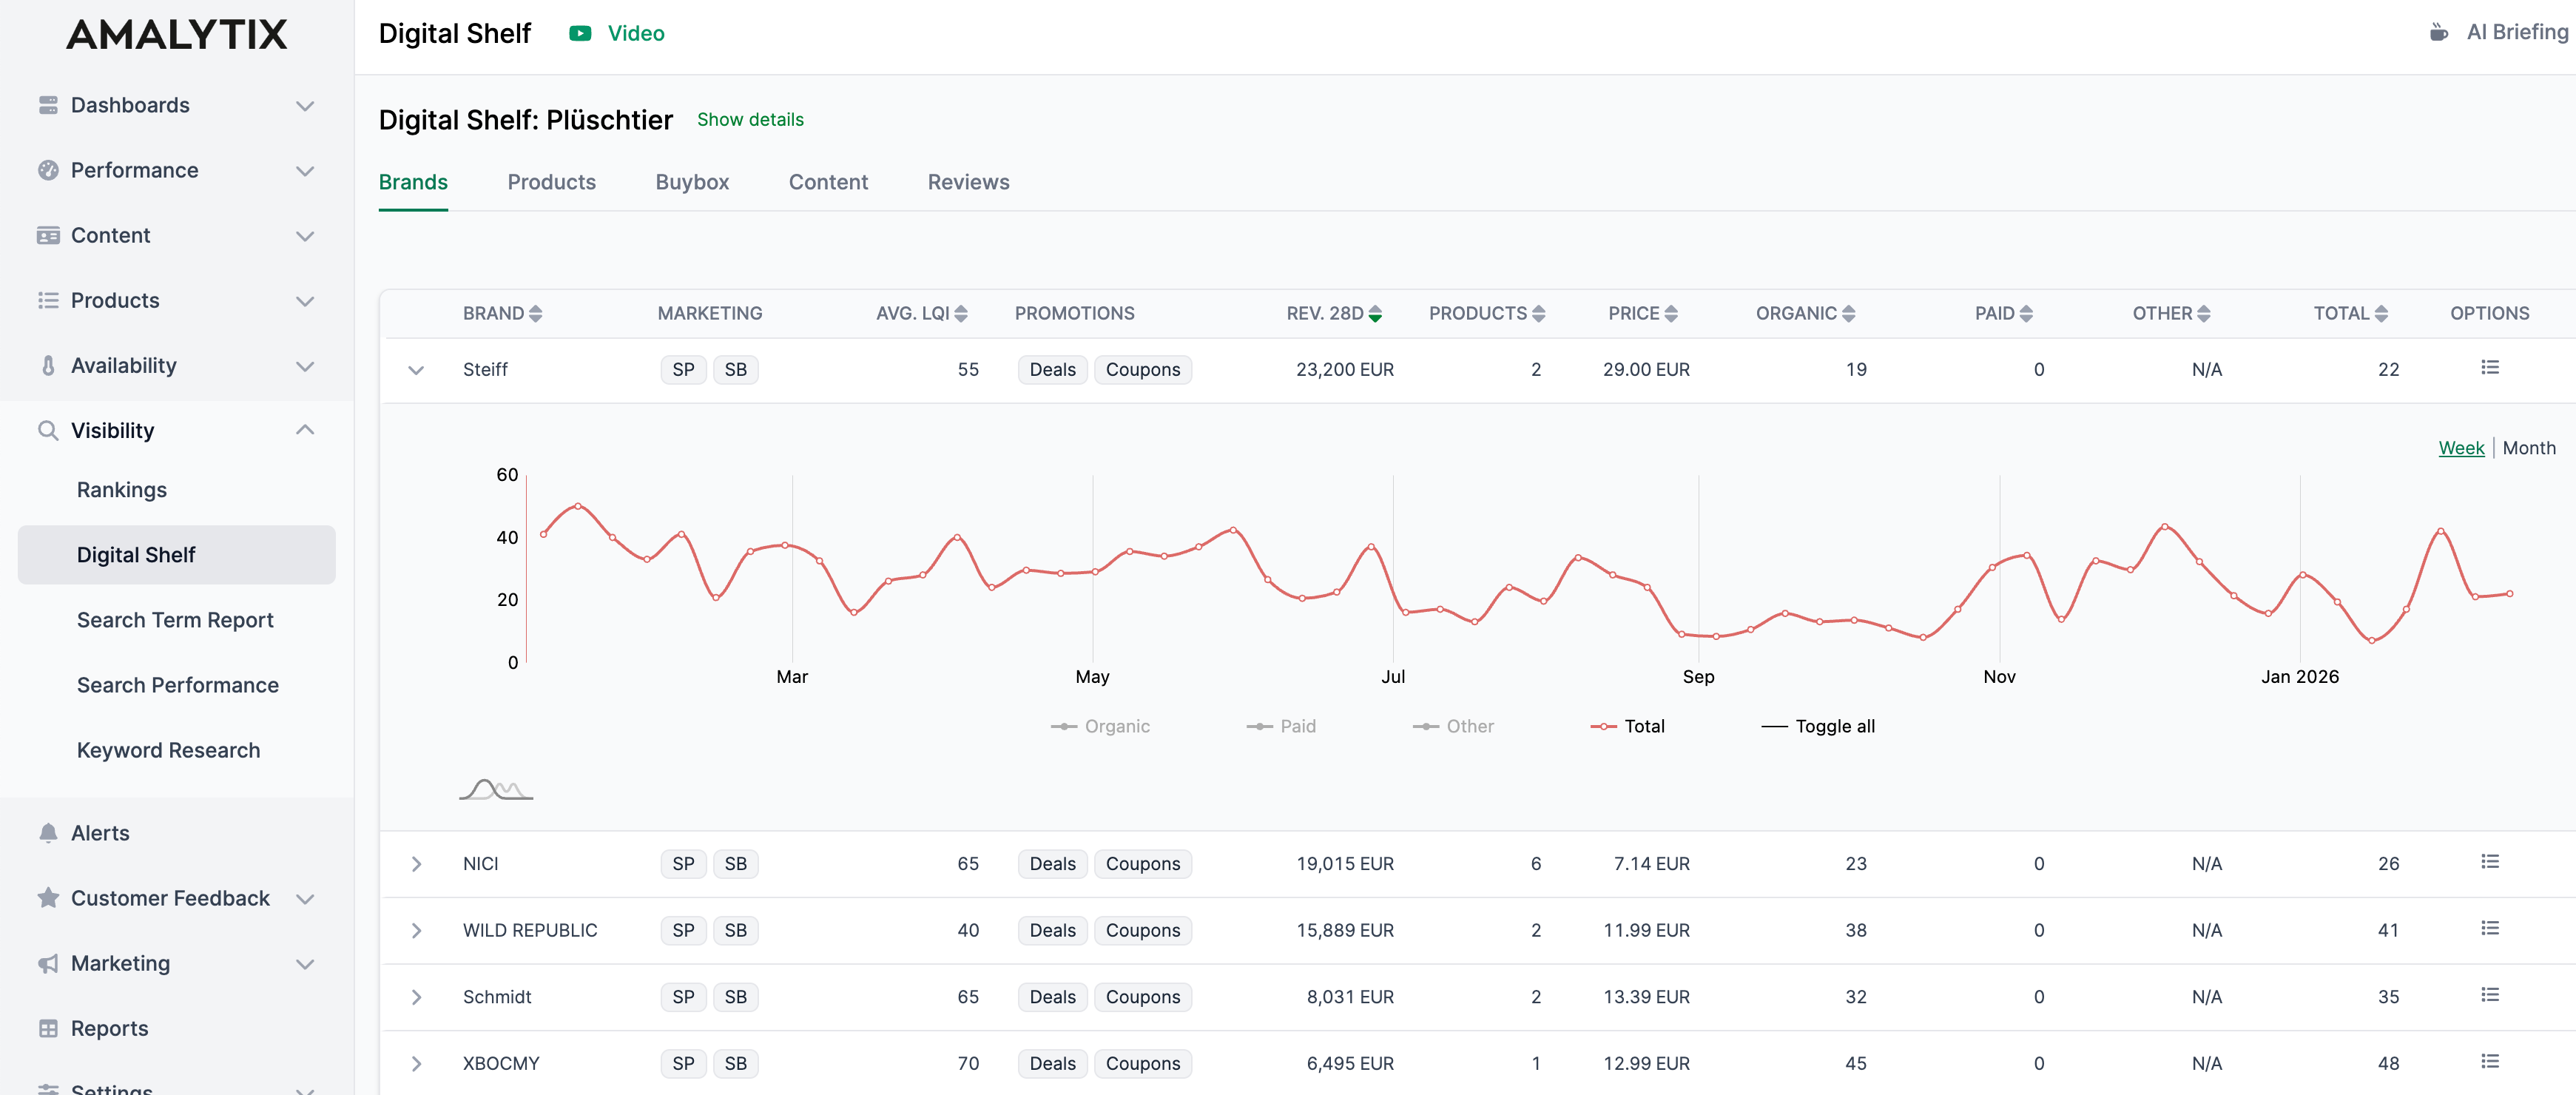Open options list icon for Steiff row
2576x1095 pixels.
[2489, 368]
